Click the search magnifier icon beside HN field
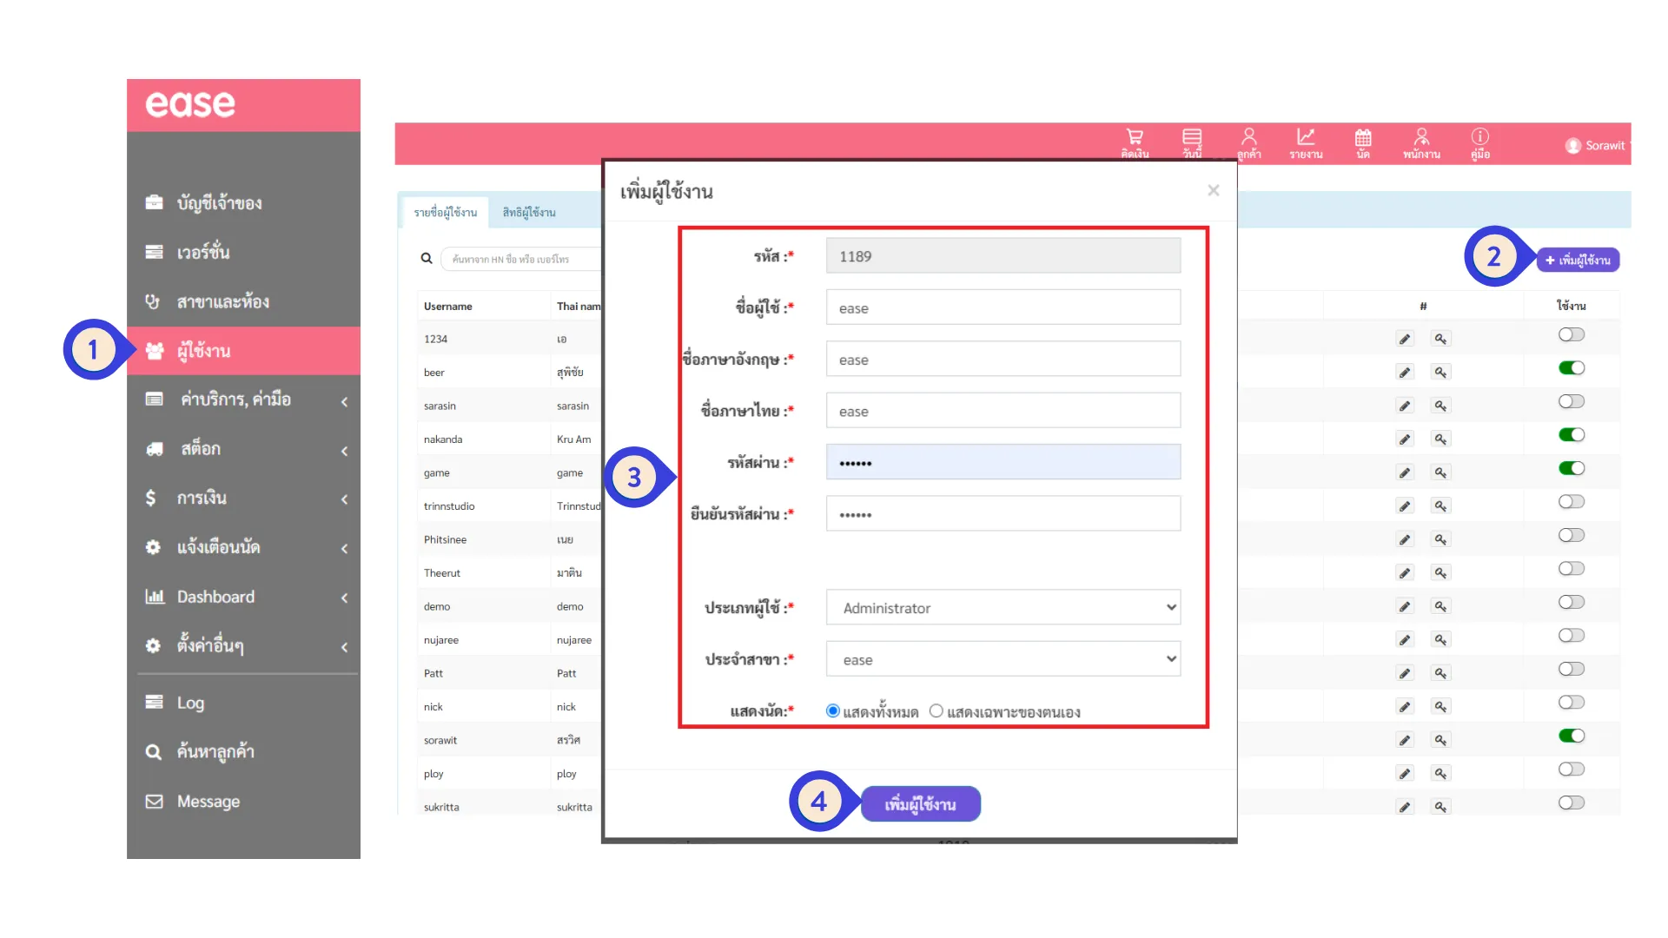This screenshot has width=1668, height=938. point(427,259)
